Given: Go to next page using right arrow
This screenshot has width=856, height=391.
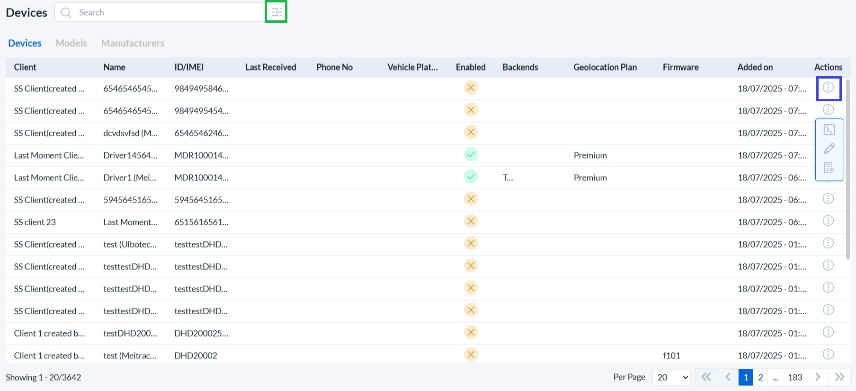Looking at the screenshot, I should point(818,377).
